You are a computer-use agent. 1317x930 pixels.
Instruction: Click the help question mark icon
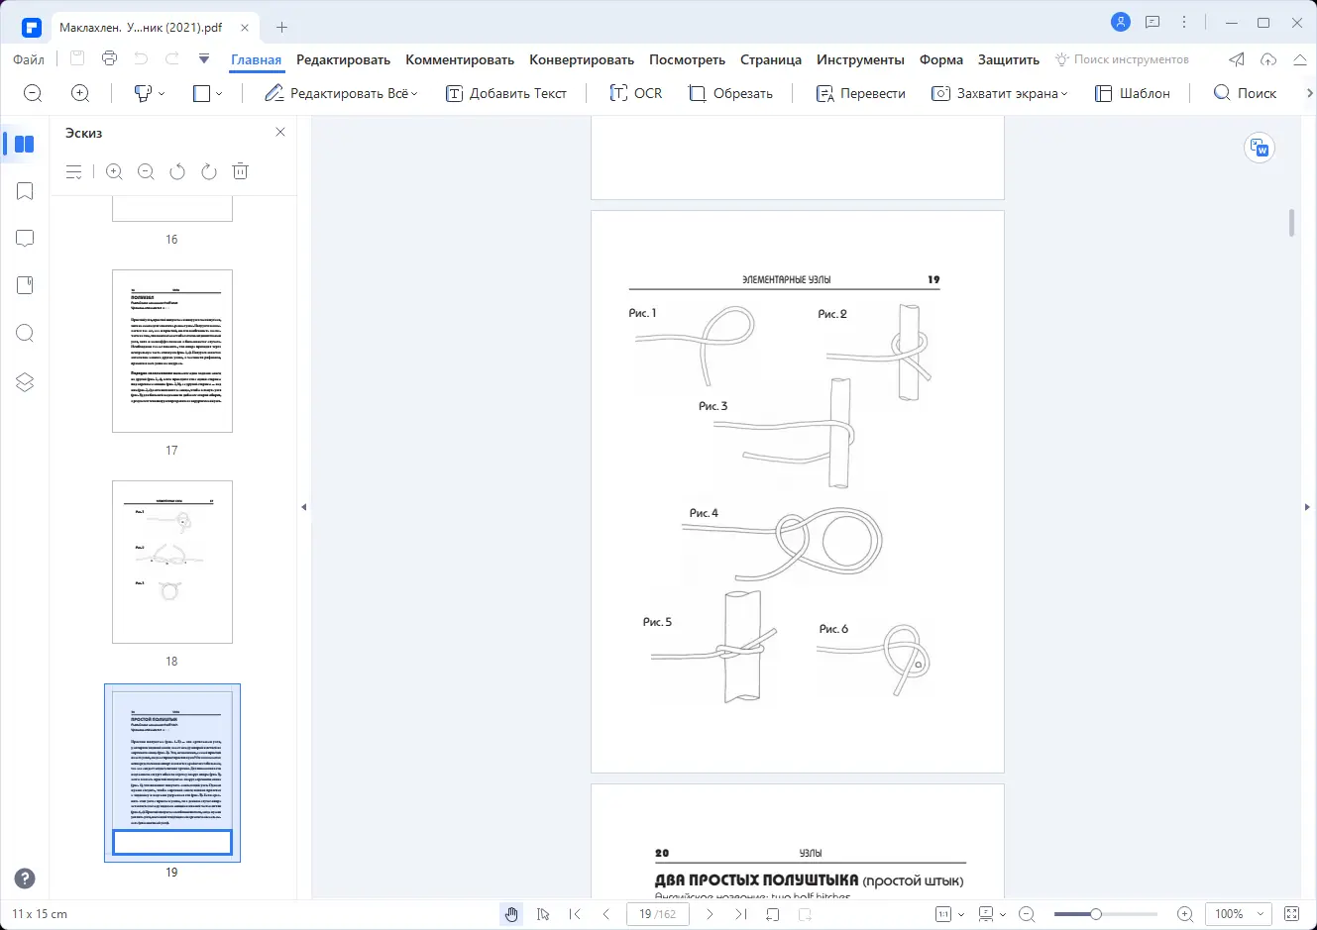click(x=25, y=878)
